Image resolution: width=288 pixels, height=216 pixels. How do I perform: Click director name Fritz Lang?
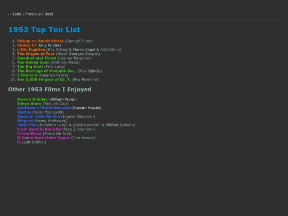point(55,67)
